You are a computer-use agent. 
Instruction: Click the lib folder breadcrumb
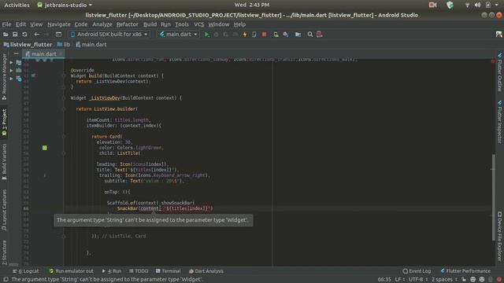click(x=64, y=45)
